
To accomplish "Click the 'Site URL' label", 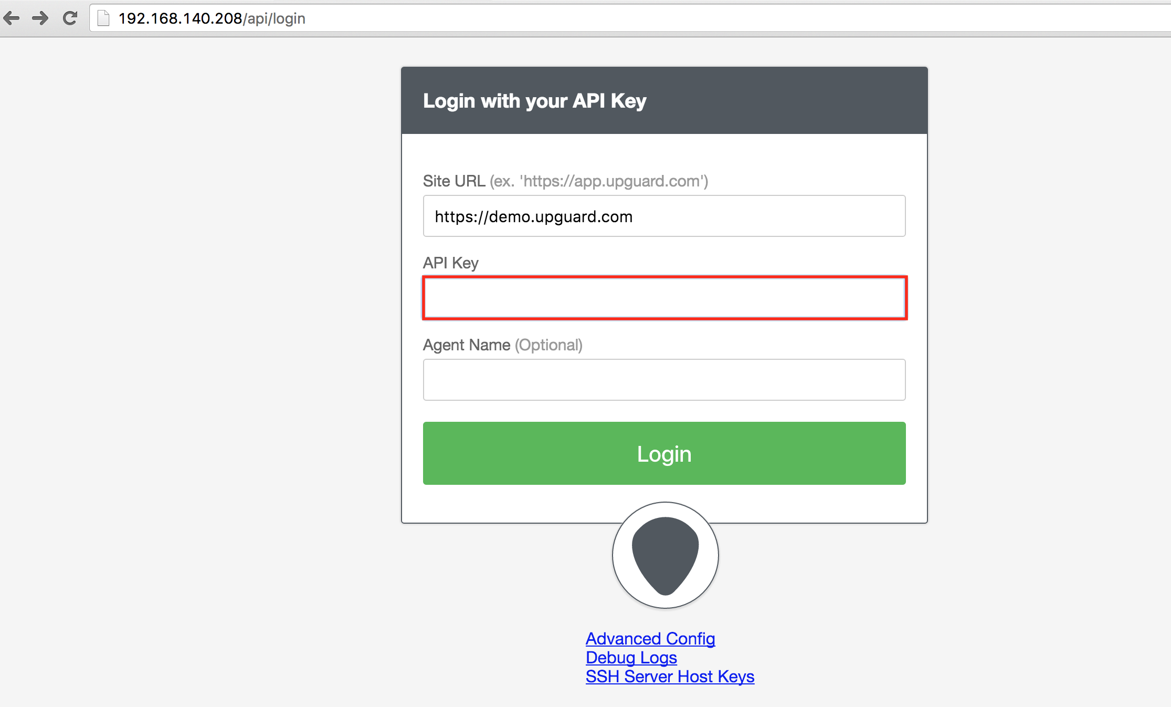I will [454, 181].
